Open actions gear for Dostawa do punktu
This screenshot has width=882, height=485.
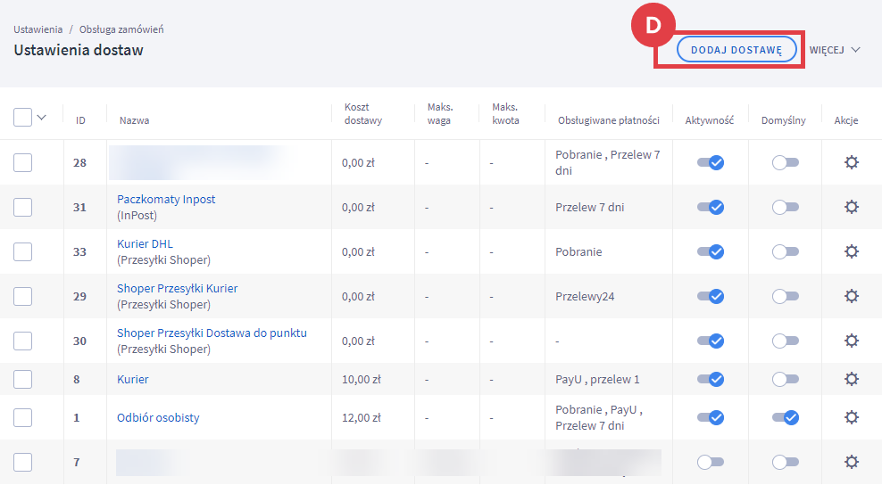point(852,341)
